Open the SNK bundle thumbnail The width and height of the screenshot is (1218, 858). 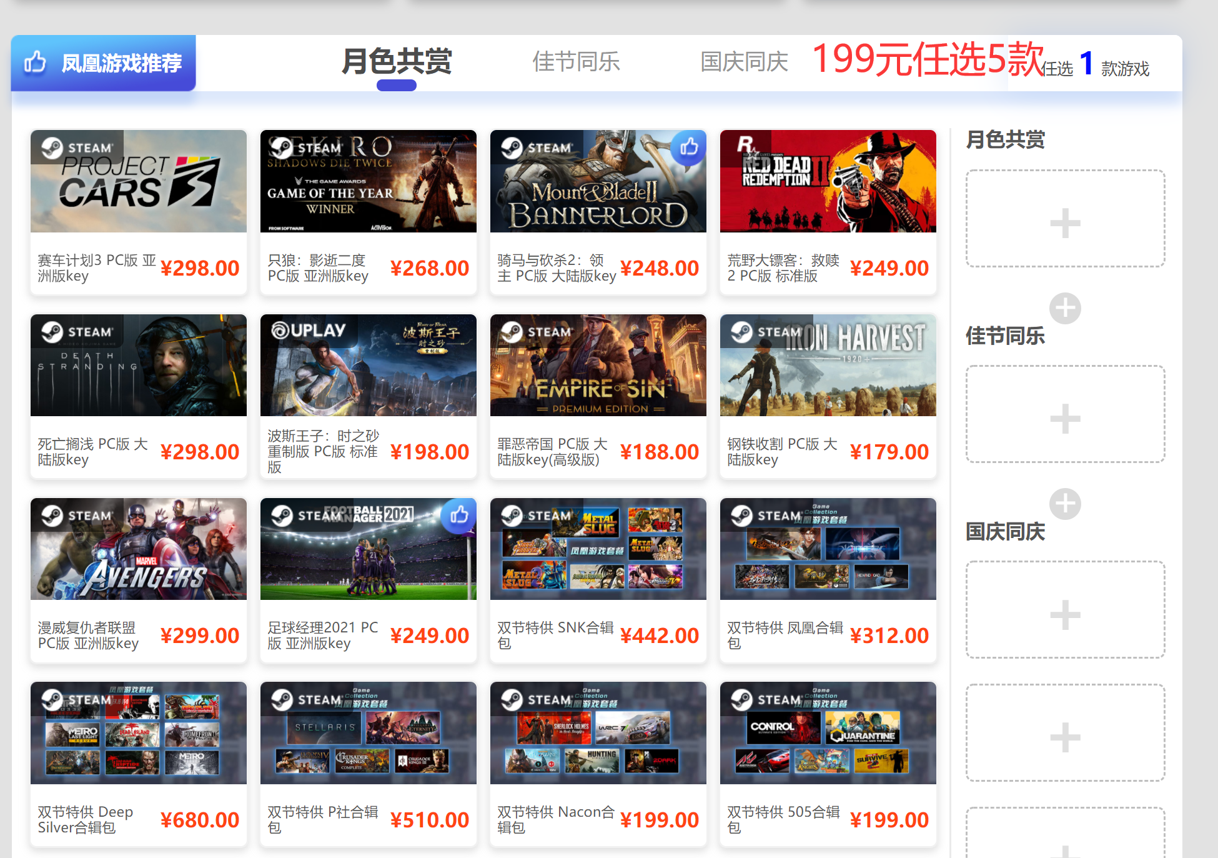click(598, 549)
